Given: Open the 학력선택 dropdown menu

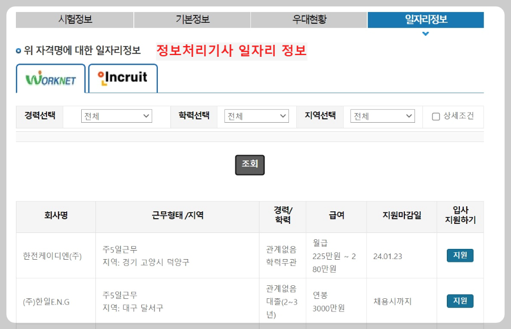Looking at the screenshot, I should coord(256,115).
